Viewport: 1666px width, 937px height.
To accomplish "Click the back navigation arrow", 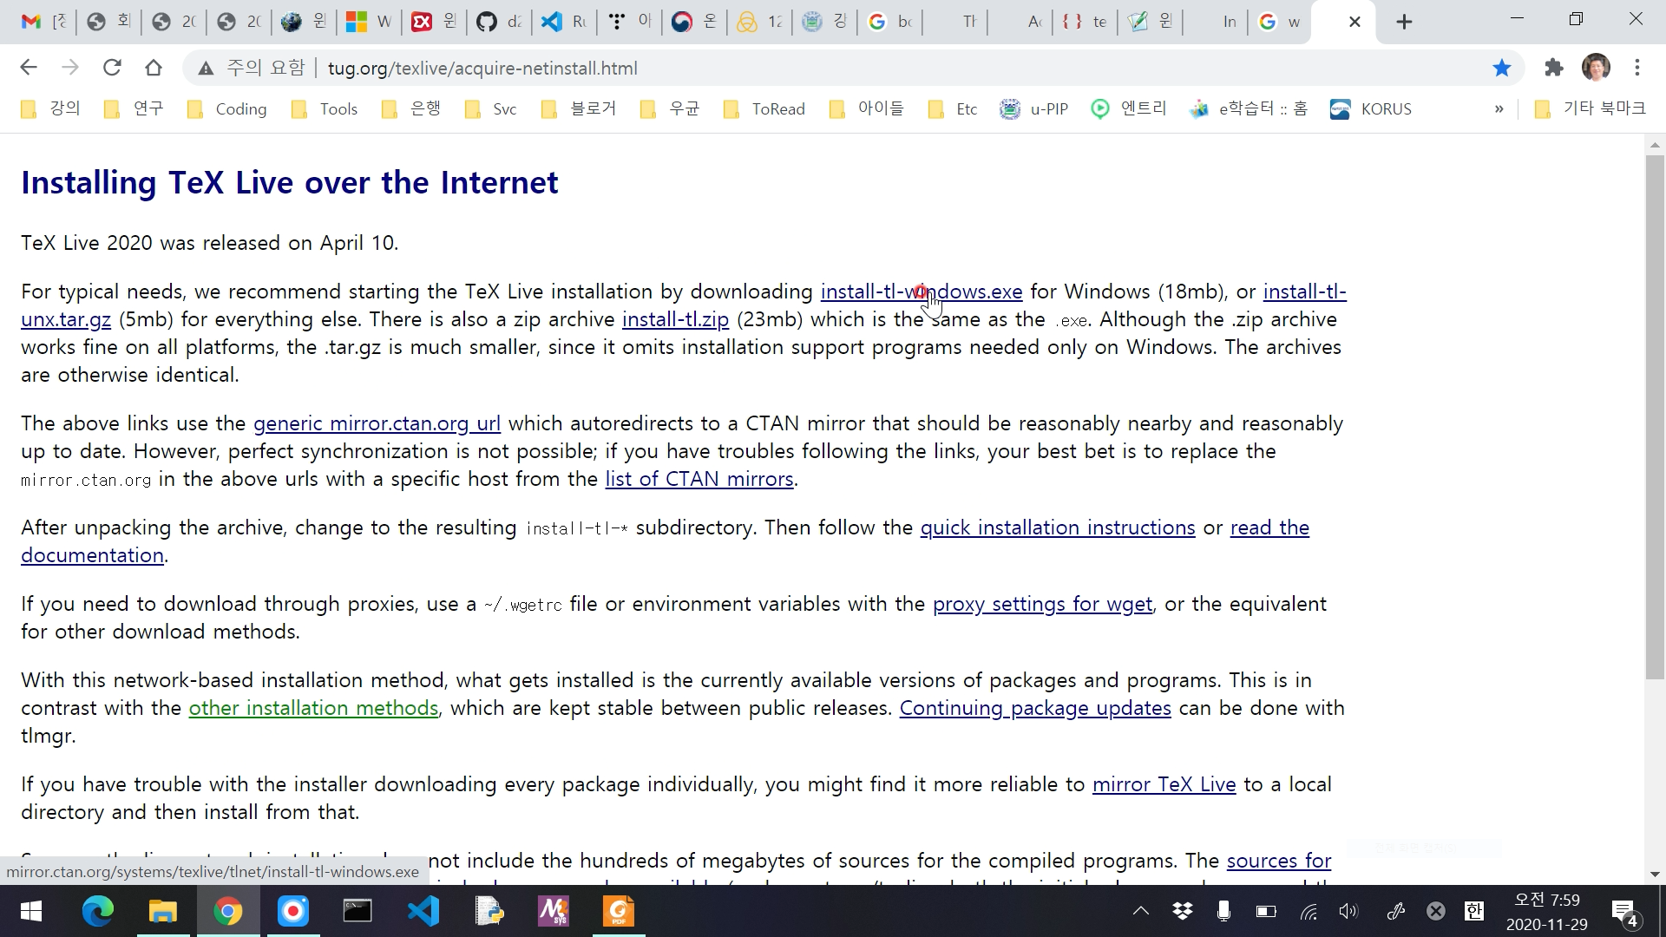I will tap(29, 68).
